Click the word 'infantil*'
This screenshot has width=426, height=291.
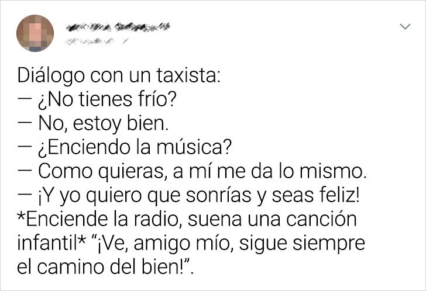point(51,243)
